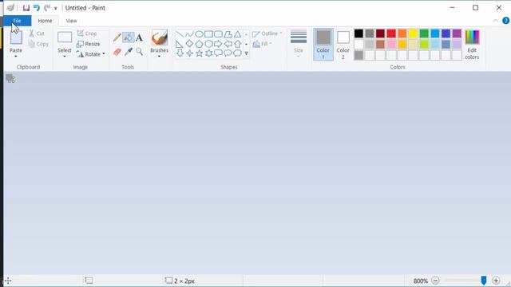Image resolution: width=511 pixels, height=287 pixels.
Task: Expand the Select dropdown arrow
Action: click(x=65, y=57)
